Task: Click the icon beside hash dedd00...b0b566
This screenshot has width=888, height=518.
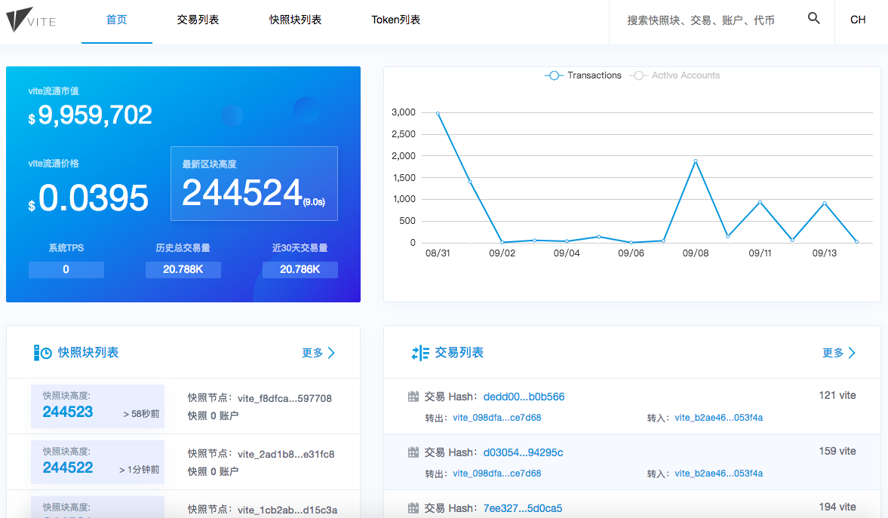Action: [x=413, y=397]
